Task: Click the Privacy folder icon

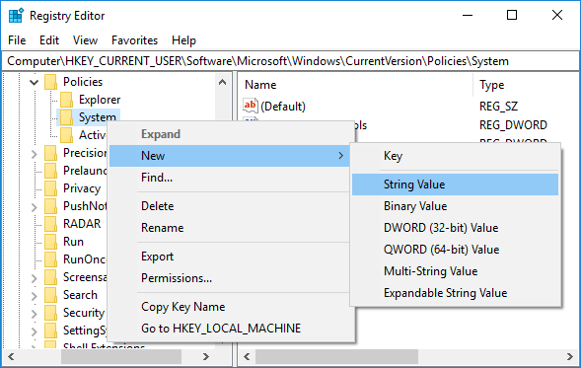Action: (x=50, y=188)
